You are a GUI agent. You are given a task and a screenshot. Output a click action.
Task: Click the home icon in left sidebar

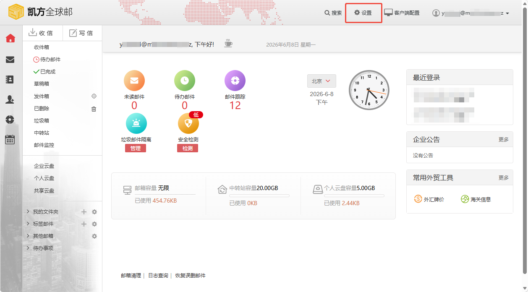(x=10, y=39)
